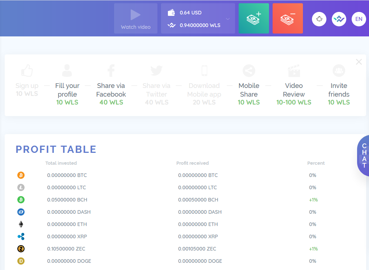Click the 0.00000000 BTC invested value

click(67, 175)
